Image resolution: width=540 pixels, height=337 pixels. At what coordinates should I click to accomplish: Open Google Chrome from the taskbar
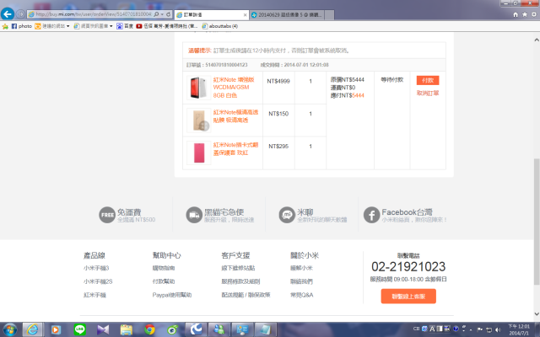tap(149, 329)
